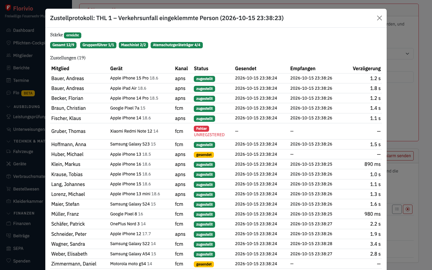The image size is (432, 270).
Task: Click the Unterweisungen icon
Action: (x=9, y=129)
